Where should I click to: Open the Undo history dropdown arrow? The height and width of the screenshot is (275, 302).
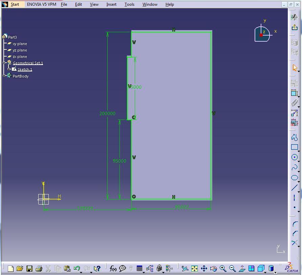pos(81,272)
